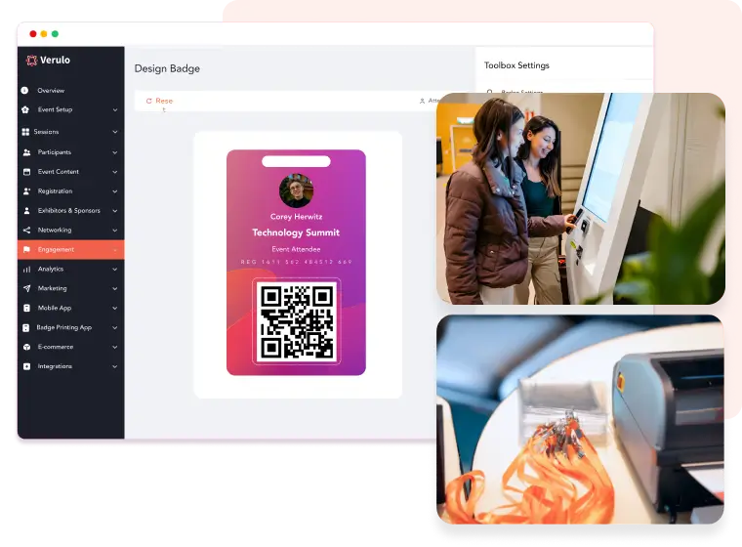This screenshot has height=547, width=742.
Task: Open Overview via its info icon
Action: coord(25,90)
